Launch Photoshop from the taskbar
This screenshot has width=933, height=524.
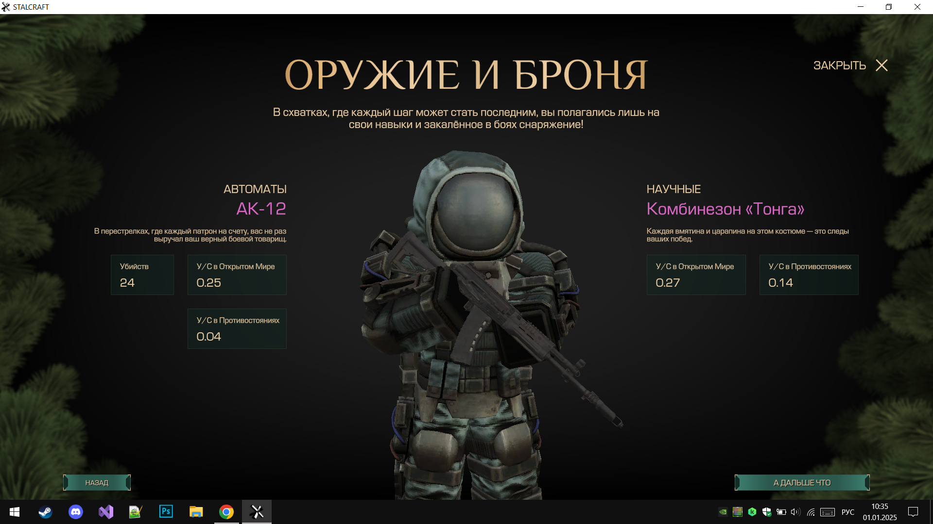point(166,512)
